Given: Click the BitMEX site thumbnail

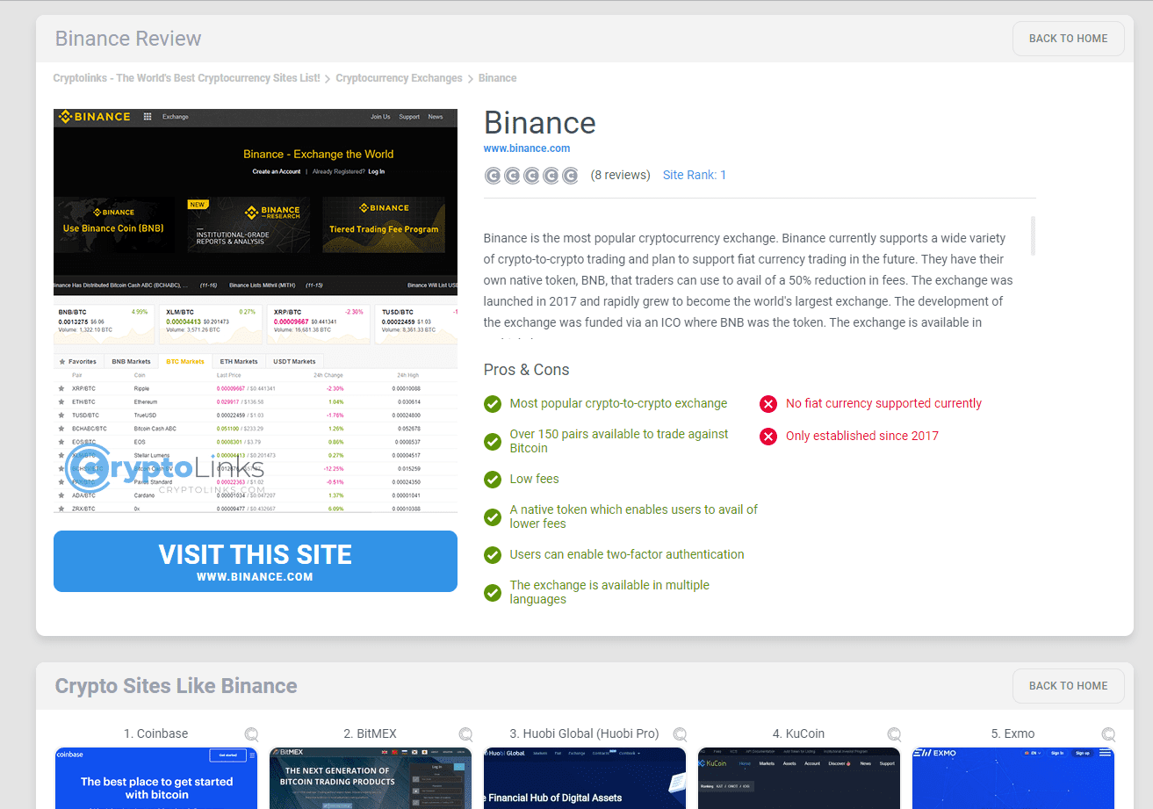Looking at the screenshot, I should pyautogui.click(x=370, y=778).
